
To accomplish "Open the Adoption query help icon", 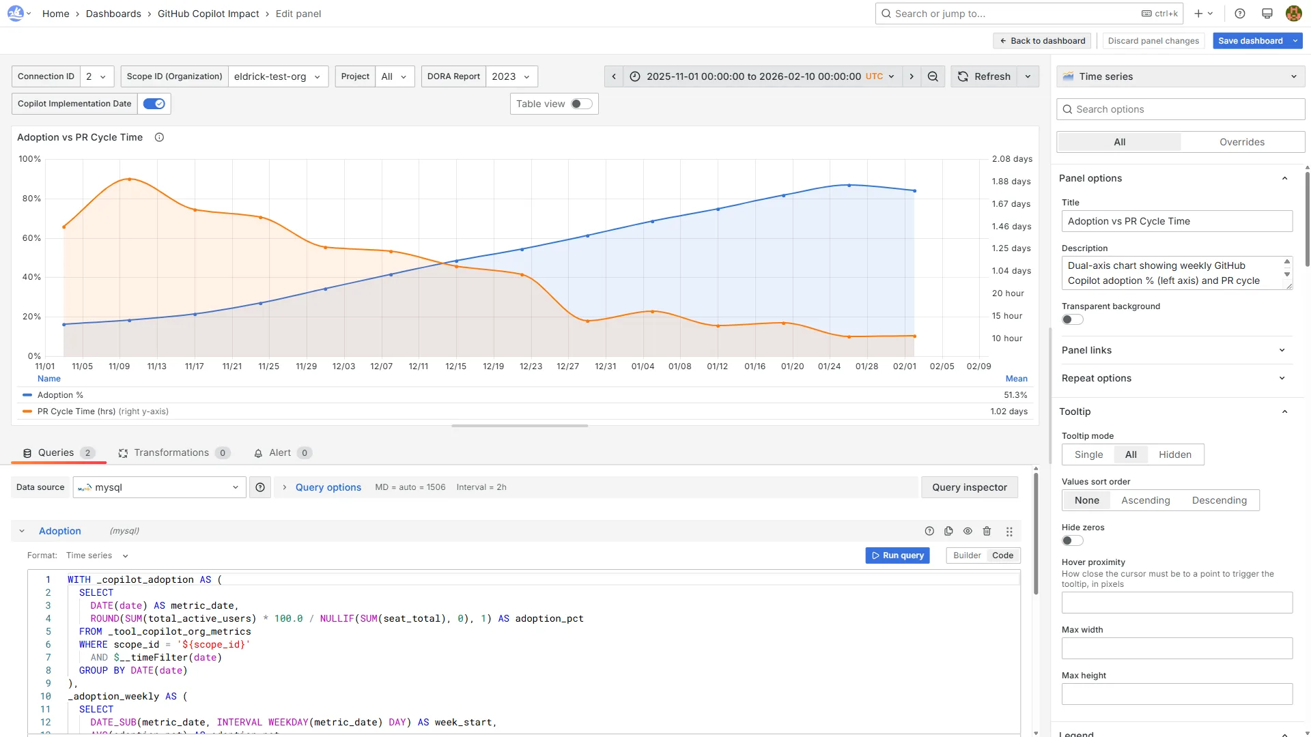I will 929,531.
